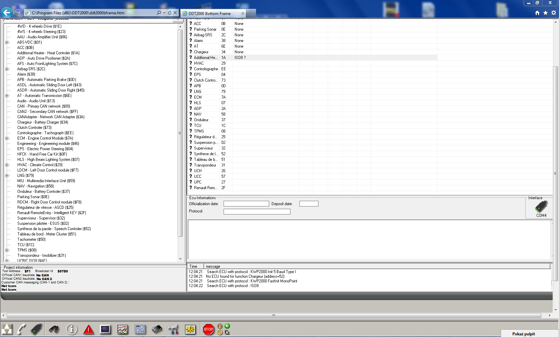The width and height of the screenshot is (559, 337).
Task: Switch to DDT2000 Bottom Frame tab
Action: (209, 13)
